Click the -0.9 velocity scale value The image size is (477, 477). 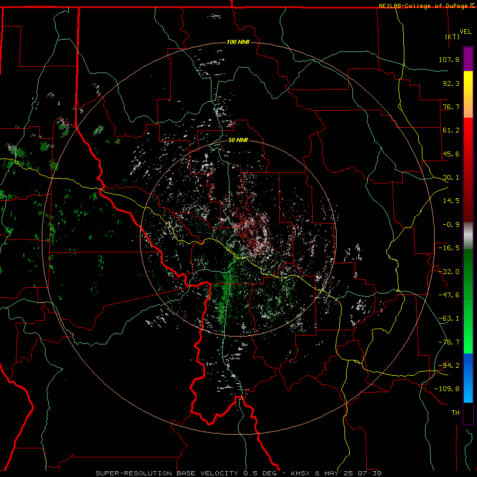[451, 225]
